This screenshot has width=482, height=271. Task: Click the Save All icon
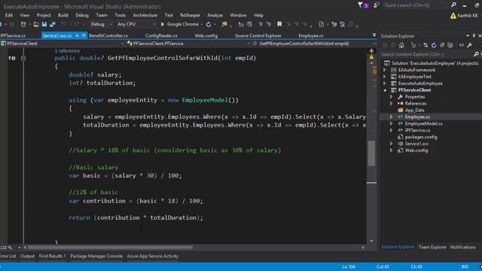coord(53,24)
